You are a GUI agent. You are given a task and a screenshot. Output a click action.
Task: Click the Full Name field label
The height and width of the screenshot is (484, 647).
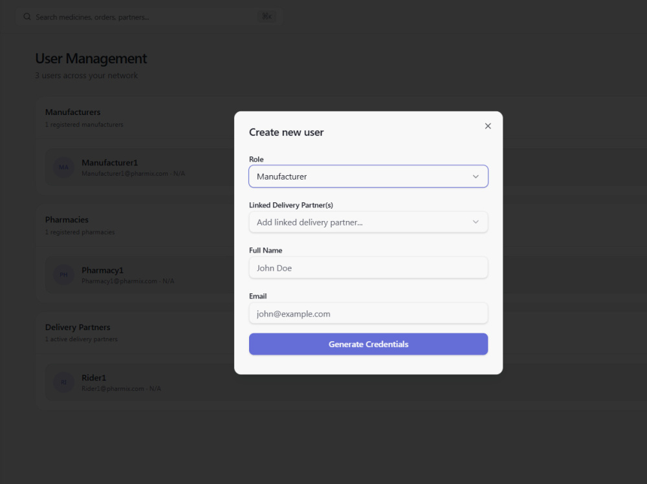click(266, 250)
